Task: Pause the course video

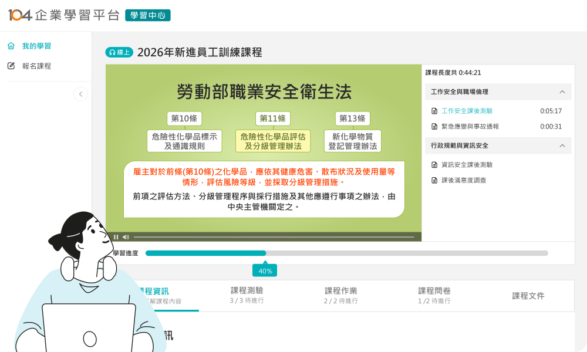Action: (116, 237)
